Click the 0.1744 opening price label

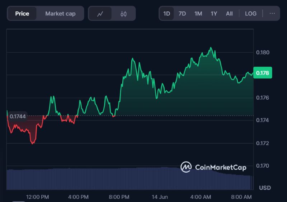[x=17, y=116]
